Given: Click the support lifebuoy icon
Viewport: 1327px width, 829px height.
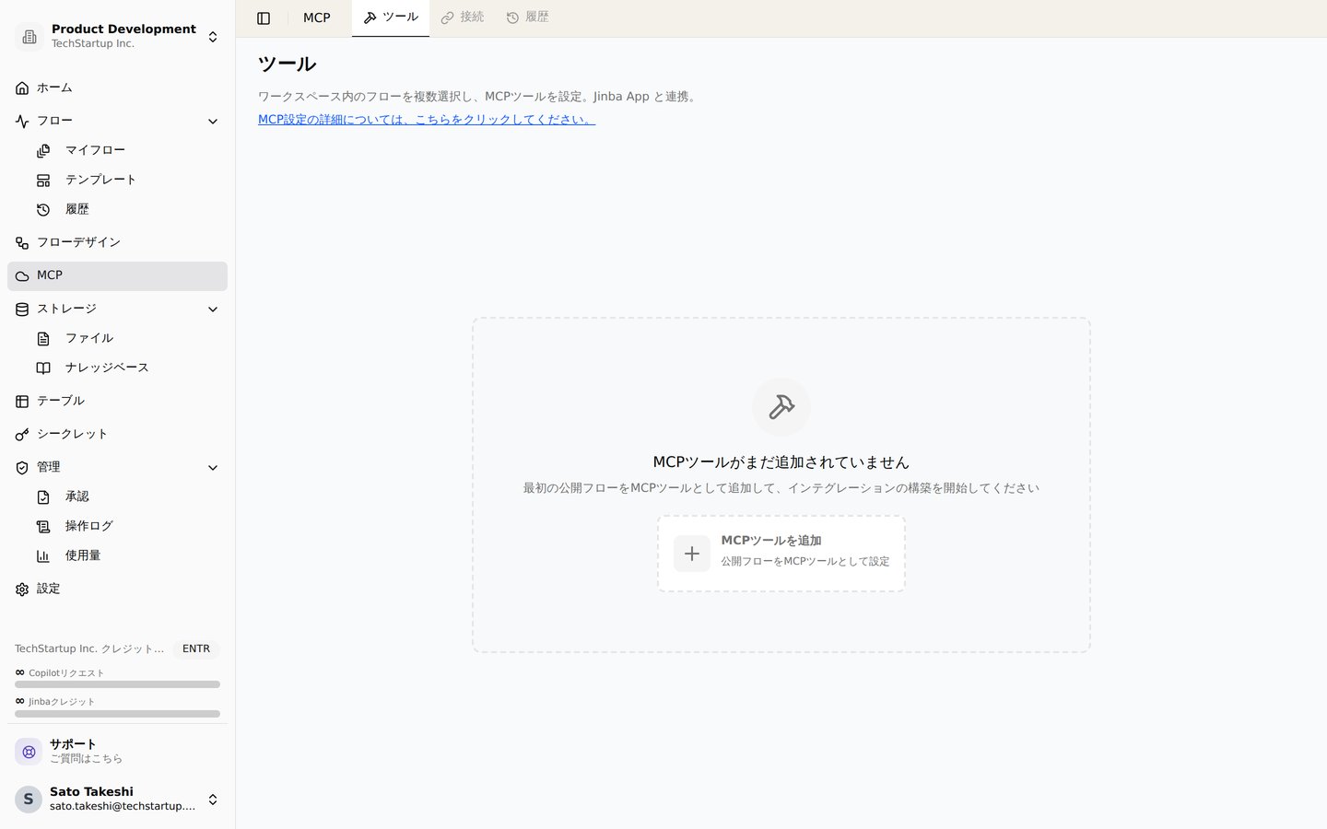Looking at the screenshot, I should tap(29, 752).
